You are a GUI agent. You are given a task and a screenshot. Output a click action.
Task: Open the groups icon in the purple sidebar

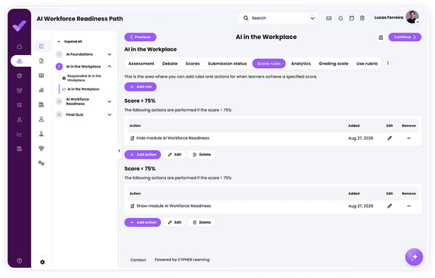(x=20, y=90)
